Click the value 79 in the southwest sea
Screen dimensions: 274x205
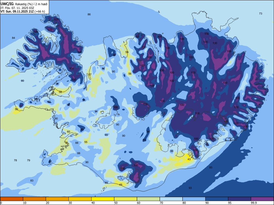click(x=29, y=160)
